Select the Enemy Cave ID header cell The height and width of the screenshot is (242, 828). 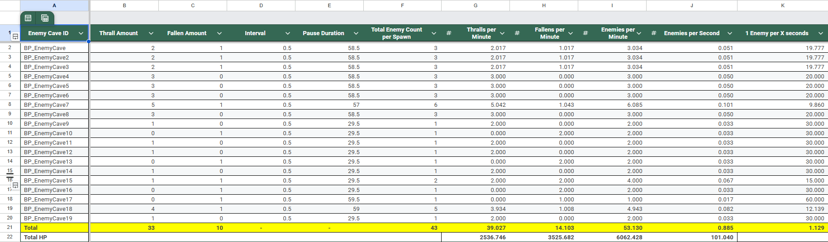(x=54, y=33)
